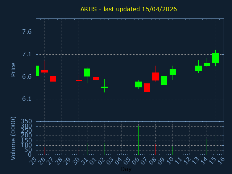Select the green candlestick for day 15
The image size is (232, 174).
point(215,58)
